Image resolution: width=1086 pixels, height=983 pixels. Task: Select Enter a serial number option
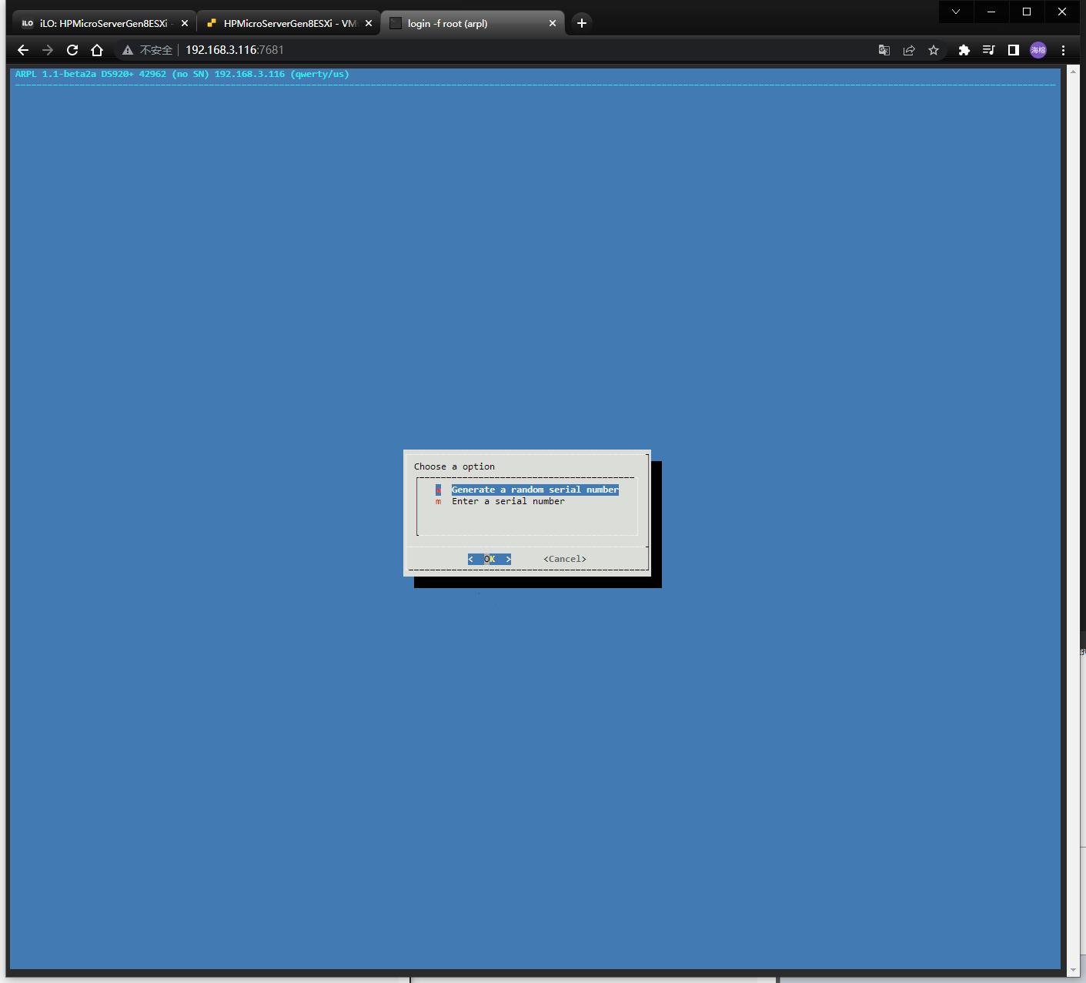[508, 501]
